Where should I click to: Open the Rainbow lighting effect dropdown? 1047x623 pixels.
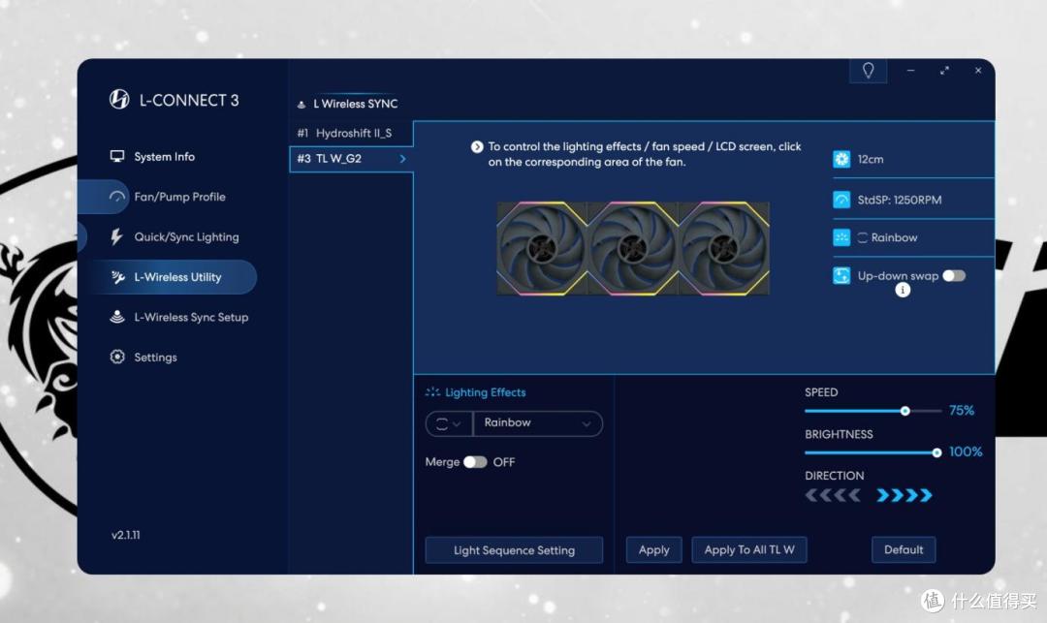(x=537, y=422)
